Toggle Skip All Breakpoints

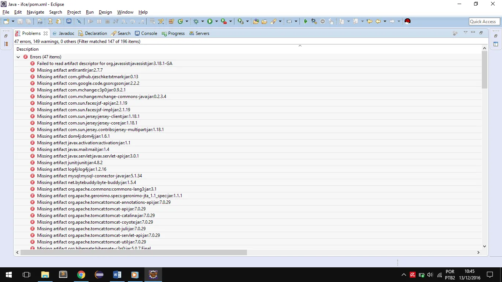[79, 21]
